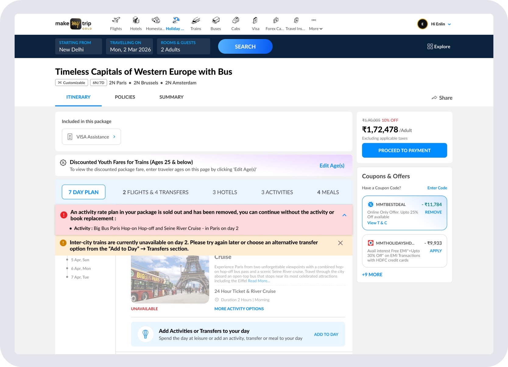The height and width of the screenshot is (367, 508).
Task: Click the Customizable tag
Action: click(x=72, y=83)
